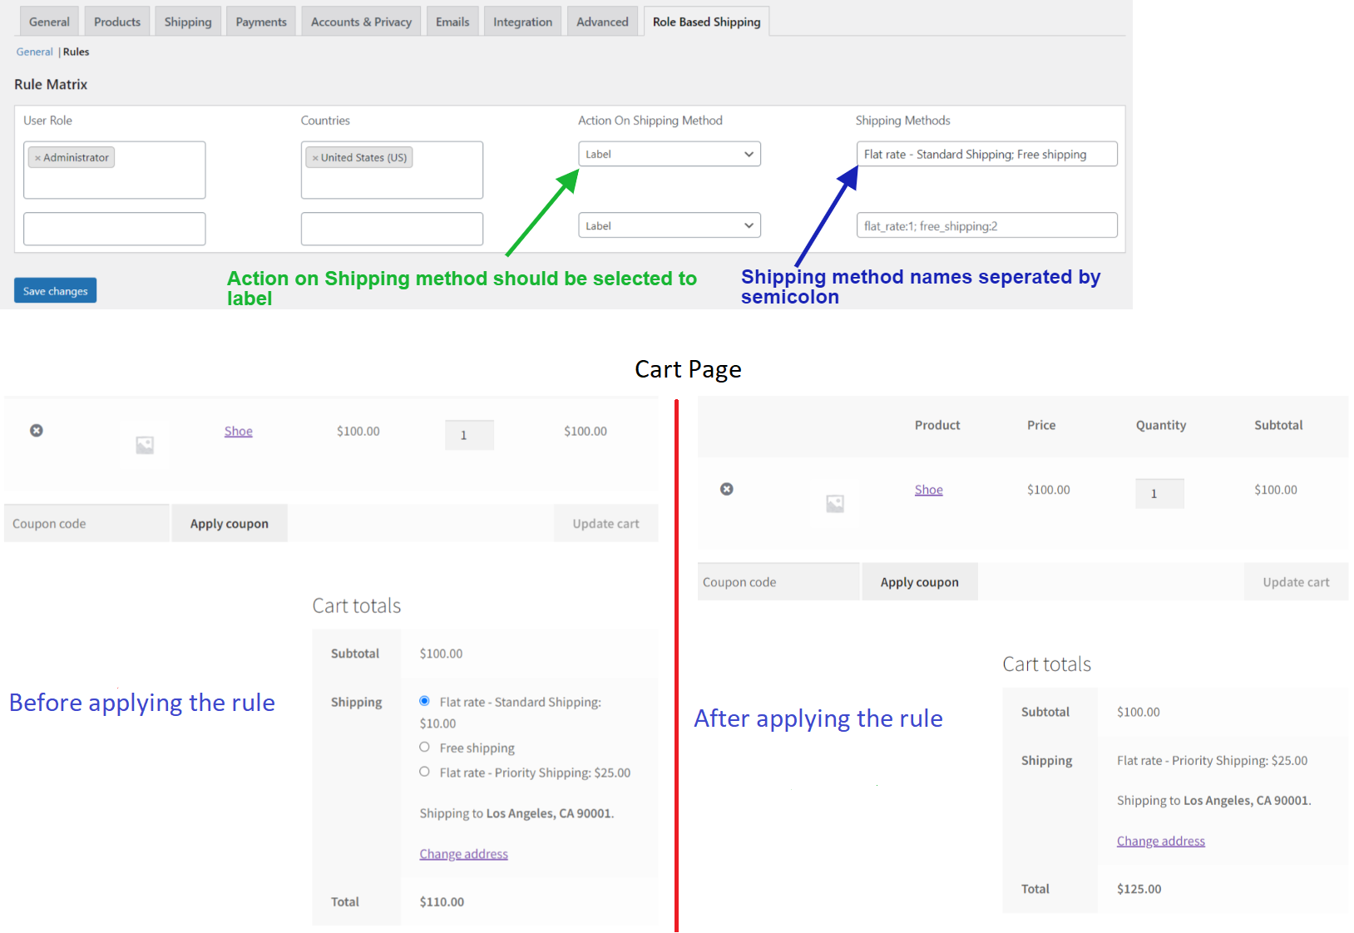Remove United States (US) country tag

click(315, 158)
